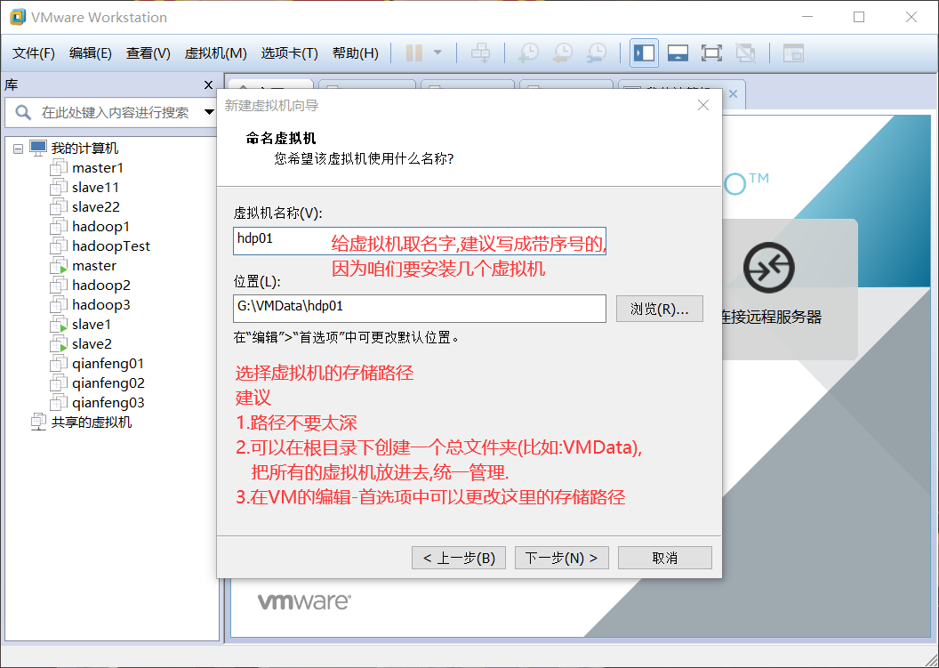Click the 下一步(N) next button
Screen dimensions: 939x668
562,558
